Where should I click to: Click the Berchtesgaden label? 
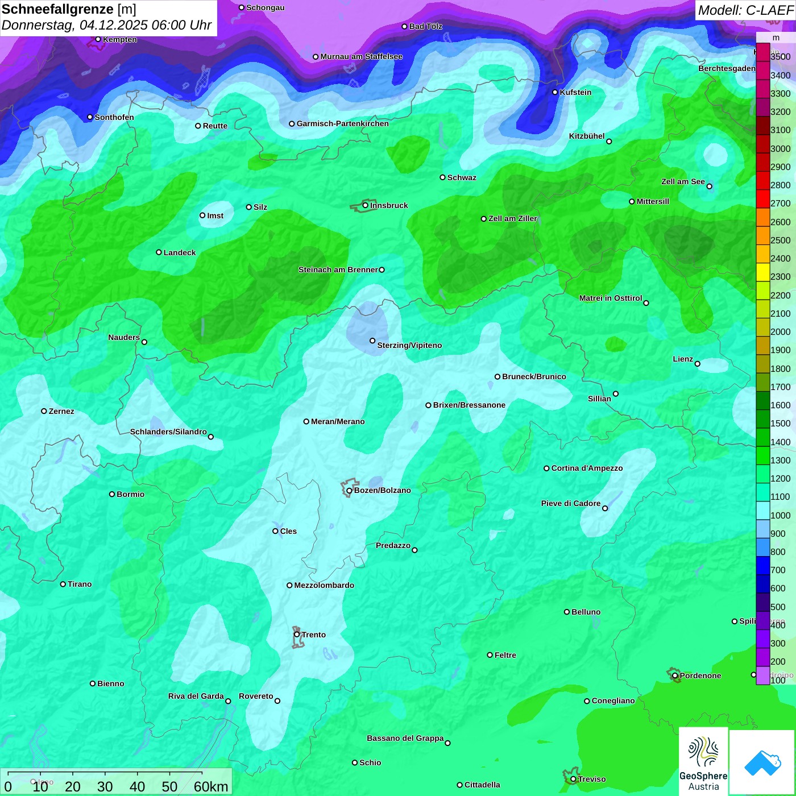[727, 68]
